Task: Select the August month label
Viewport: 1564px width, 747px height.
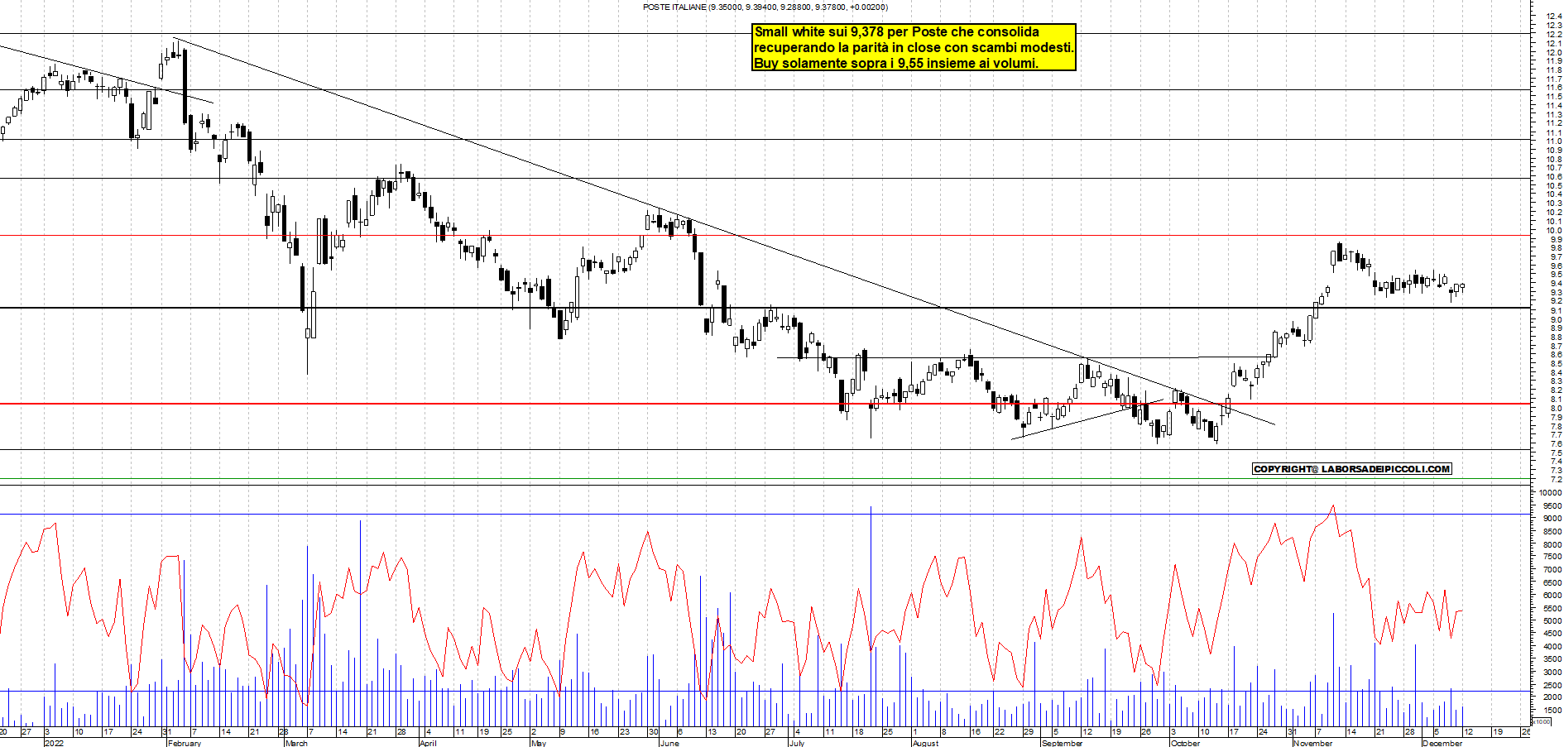Action: pos(925,743)
